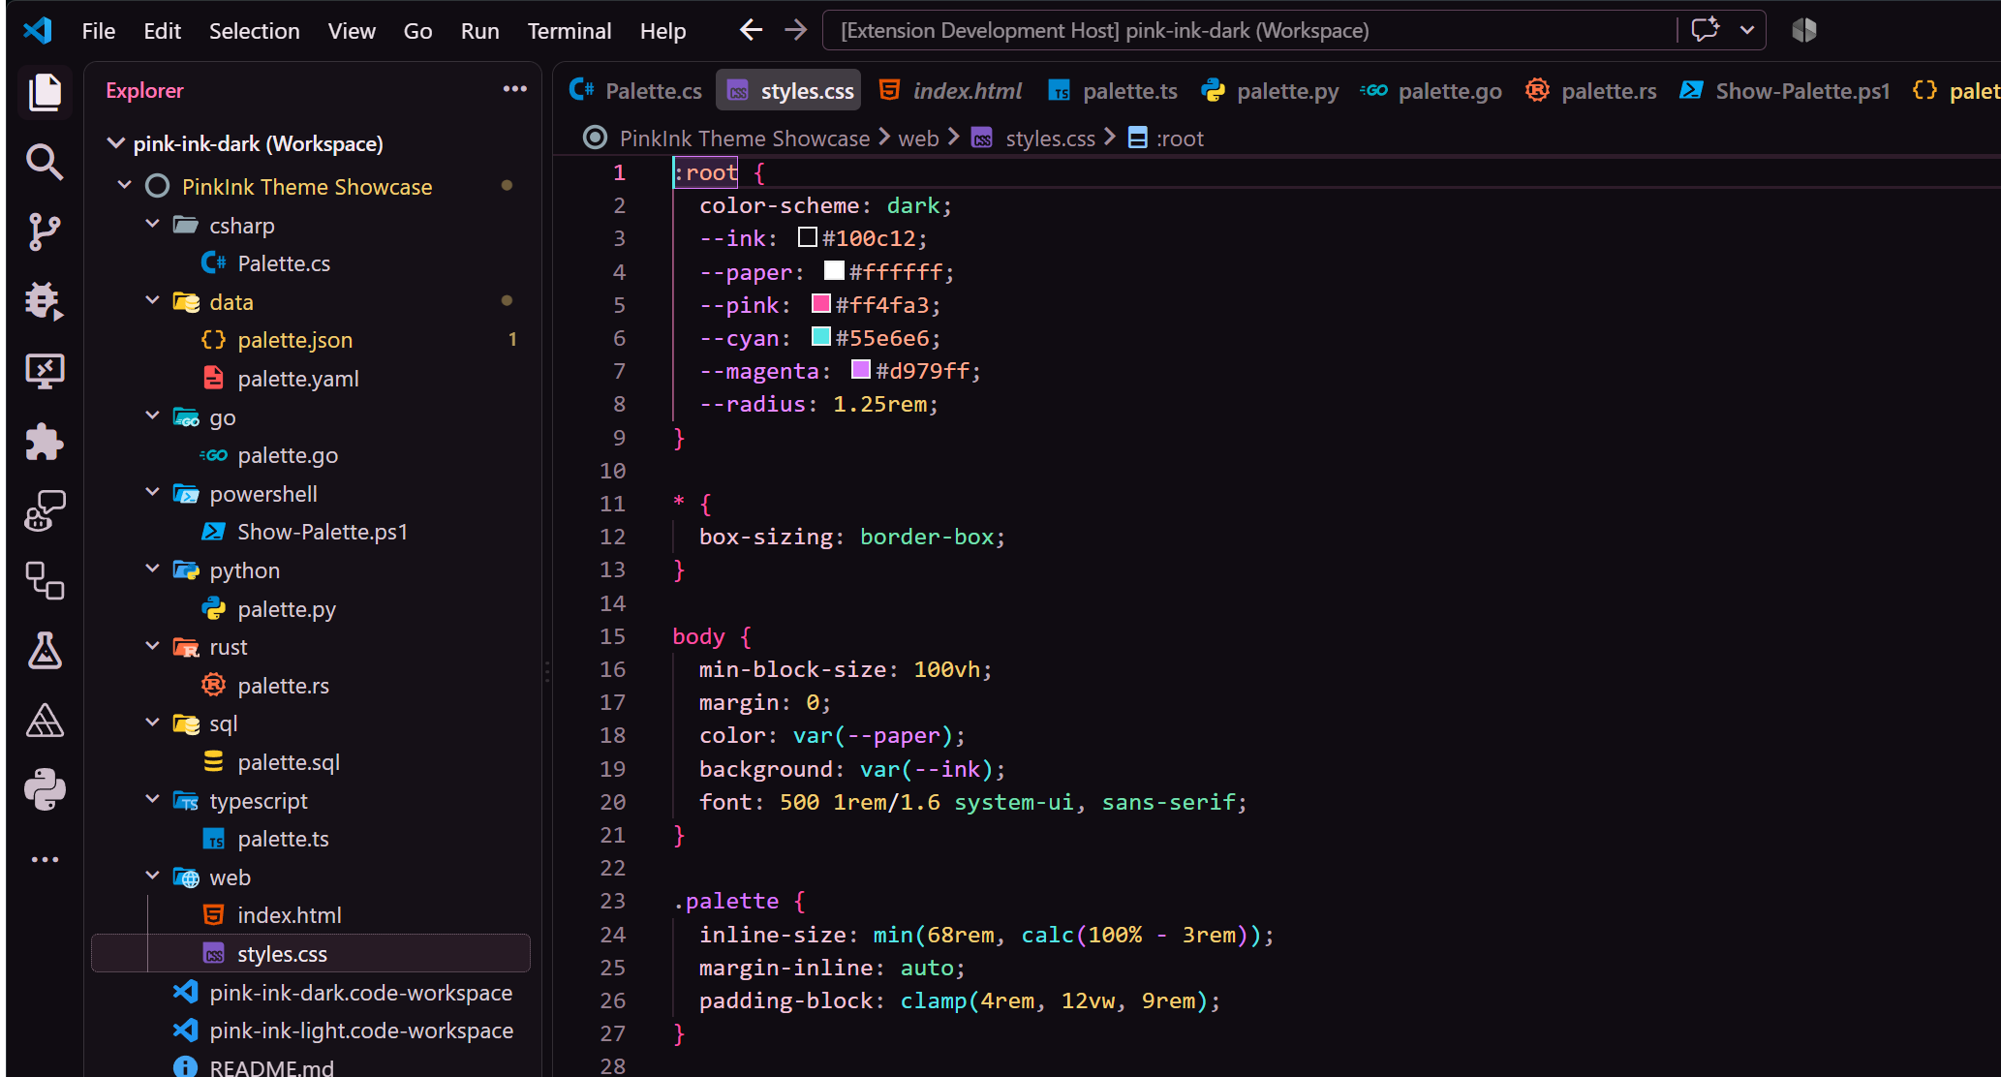This screenshot has width=2001, height=1077.
Task: Open the Help menu
Action: pyautogui.click(x=662, y=31)
